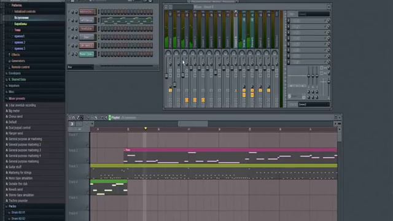Click the Big meter preset icon
This screenshot has height=221, width=393.
click(x=7, y=110)
